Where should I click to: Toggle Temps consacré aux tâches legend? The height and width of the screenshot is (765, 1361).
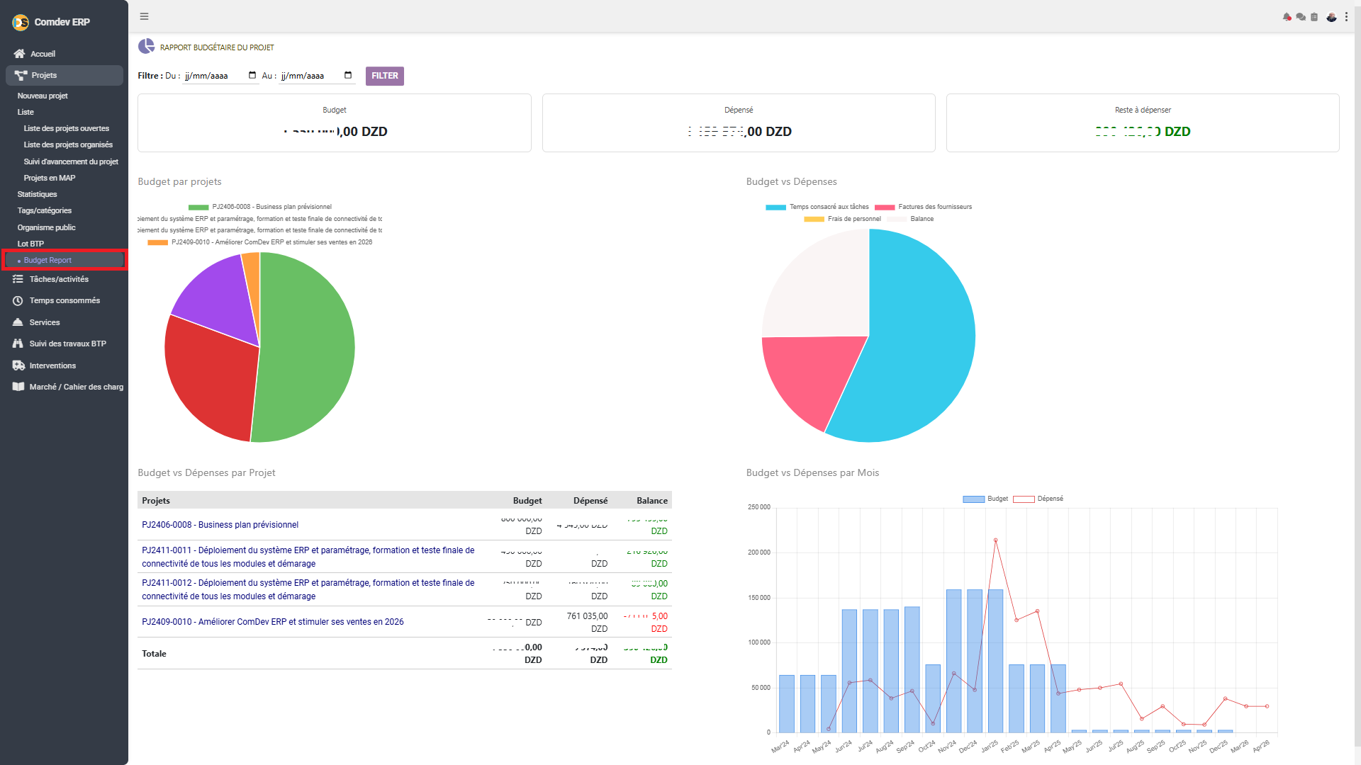coord(817,207)
